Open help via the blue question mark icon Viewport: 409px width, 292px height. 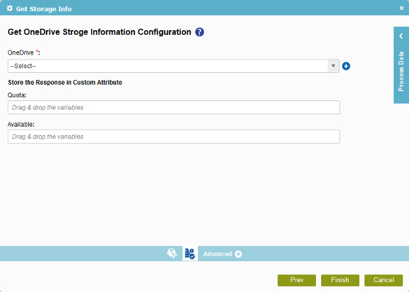(x=199, y=32)
